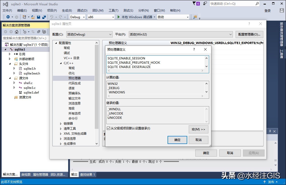Click the help question mark in 预处理器定义 dialog

(194, 49)
